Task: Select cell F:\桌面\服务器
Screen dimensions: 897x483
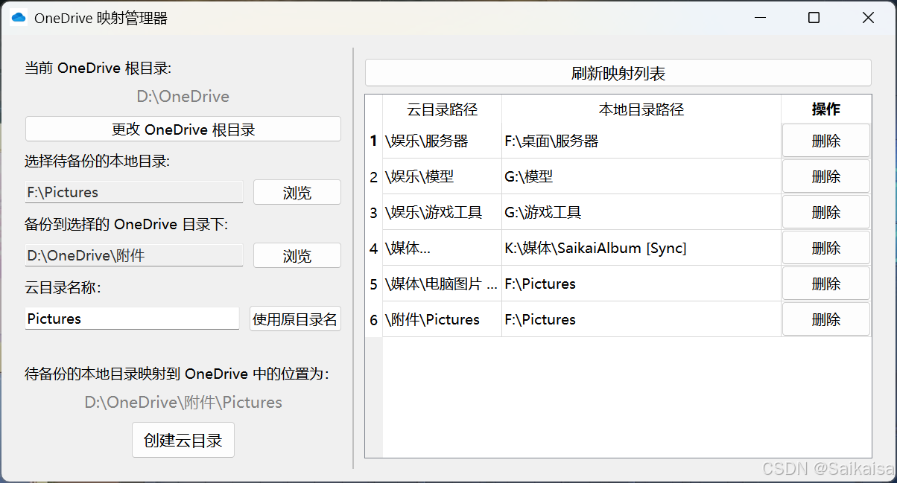Action: tap(641, 141)
